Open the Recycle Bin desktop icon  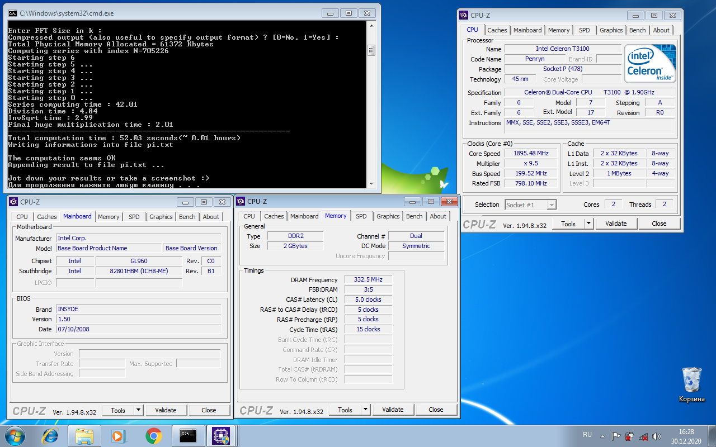tap(692, 384)
